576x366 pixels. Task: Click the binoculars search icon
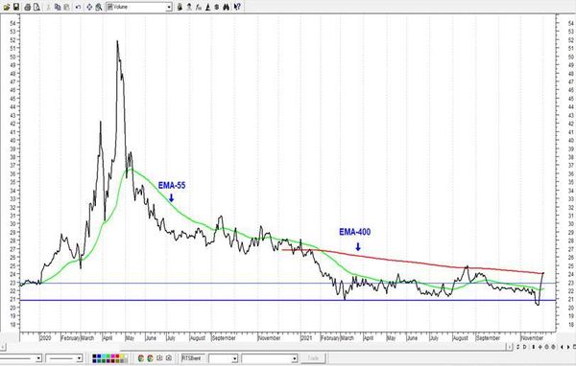click(227, 7)
